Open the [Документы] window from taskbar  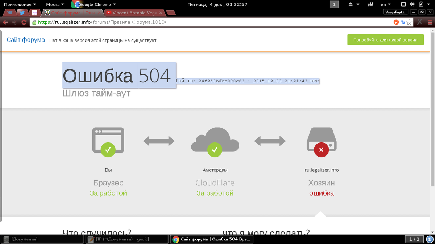(x=43, y=239)
